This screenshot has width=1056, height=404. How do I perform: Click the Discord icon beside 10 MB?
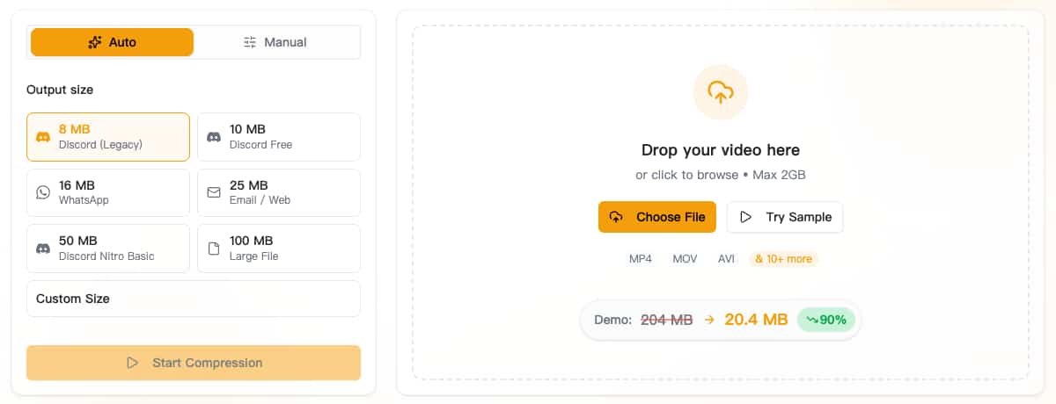pyautogui.click(x=213, y=137)
